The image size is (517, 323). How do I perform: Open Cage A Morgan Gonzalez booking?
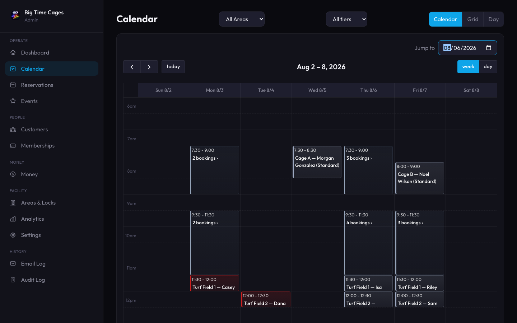[x=317, y=162]
